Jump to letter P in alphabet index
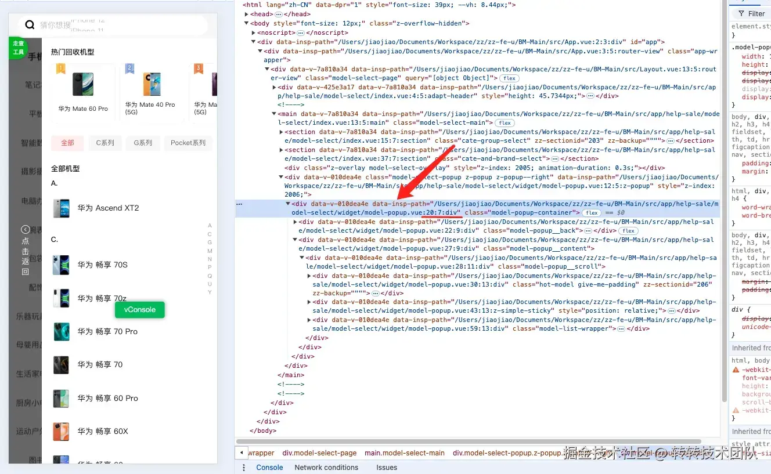This screenshot has height=474, width=771. point(210,267)
